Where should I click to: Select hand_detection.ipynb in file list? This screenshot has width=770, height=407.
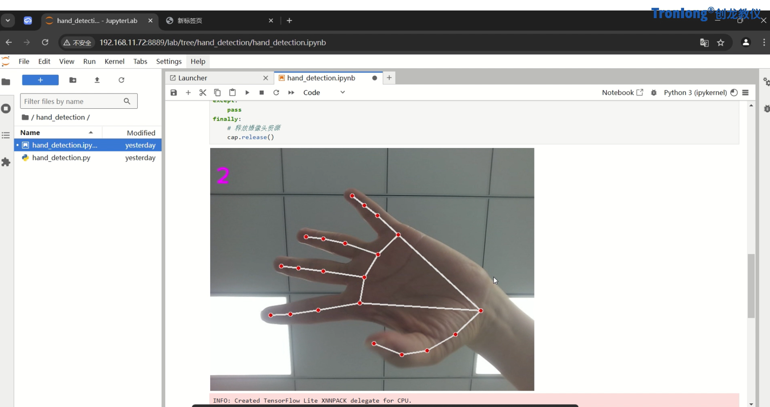(x=88, y=145)
